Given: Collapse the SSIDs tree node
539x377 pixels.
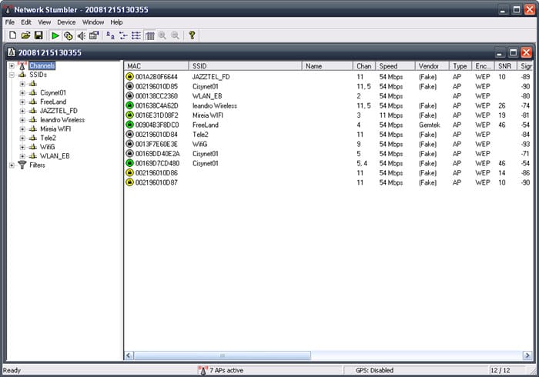Looking at the screenshot, I should pos(12,75).
